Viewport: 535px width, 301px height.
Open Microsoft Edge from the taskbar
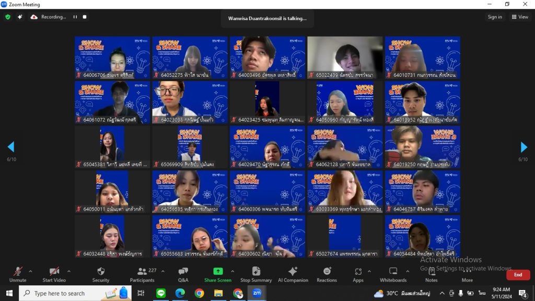coord(180,293)
